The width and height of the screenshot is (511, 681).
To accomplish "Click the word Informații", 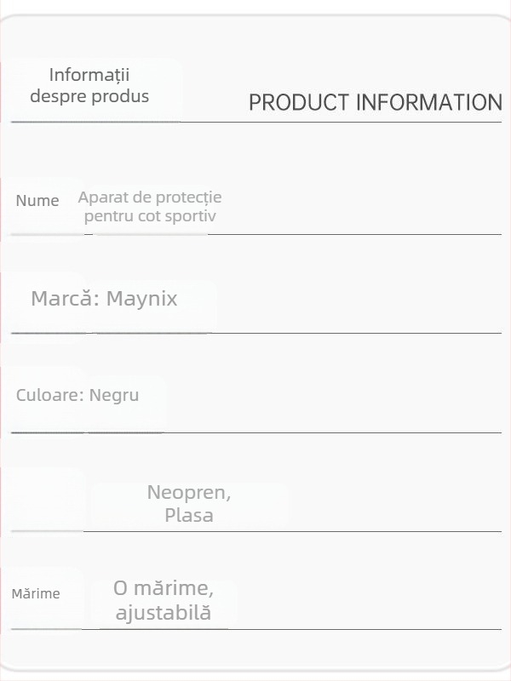I will pos(89,75).
